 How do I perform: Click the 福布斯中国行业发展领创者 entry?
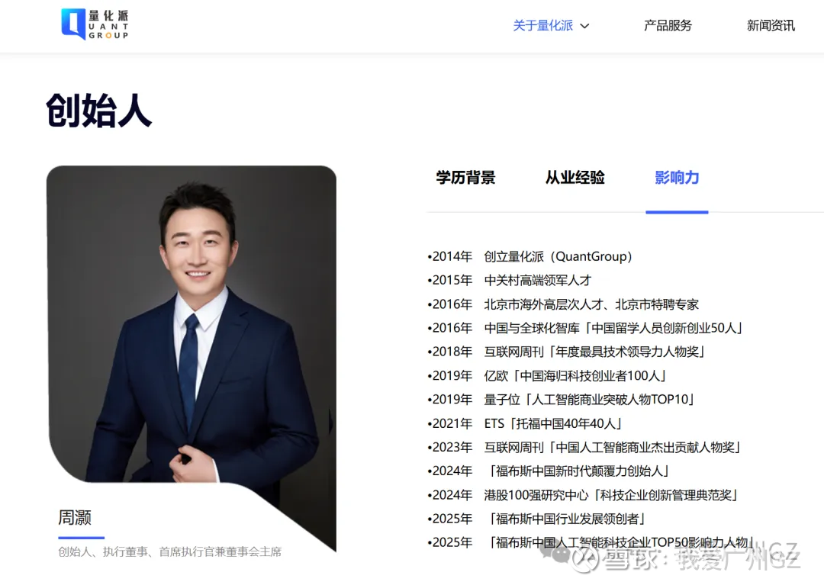coord(537,519)
